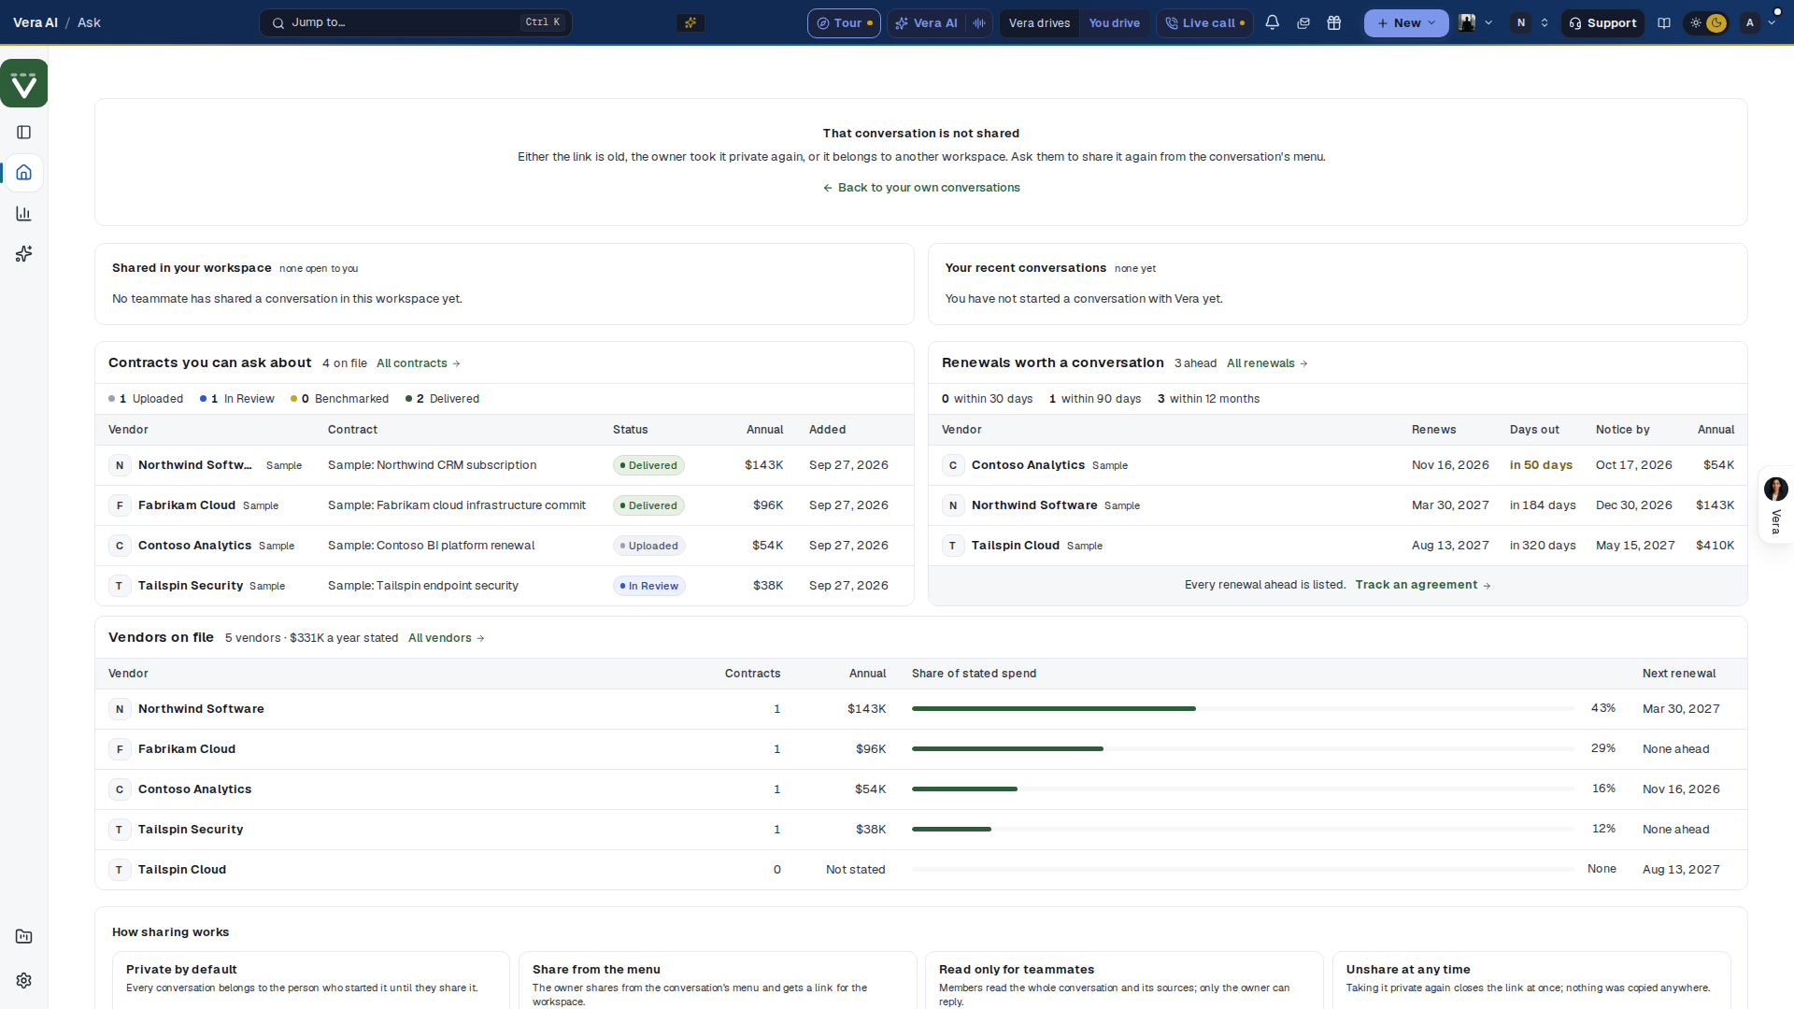Viewport: 1794px width, 1009px height.
Task: Open the settings gear in the sidebar
Action: pyautogui.click(x=24, y=980)
